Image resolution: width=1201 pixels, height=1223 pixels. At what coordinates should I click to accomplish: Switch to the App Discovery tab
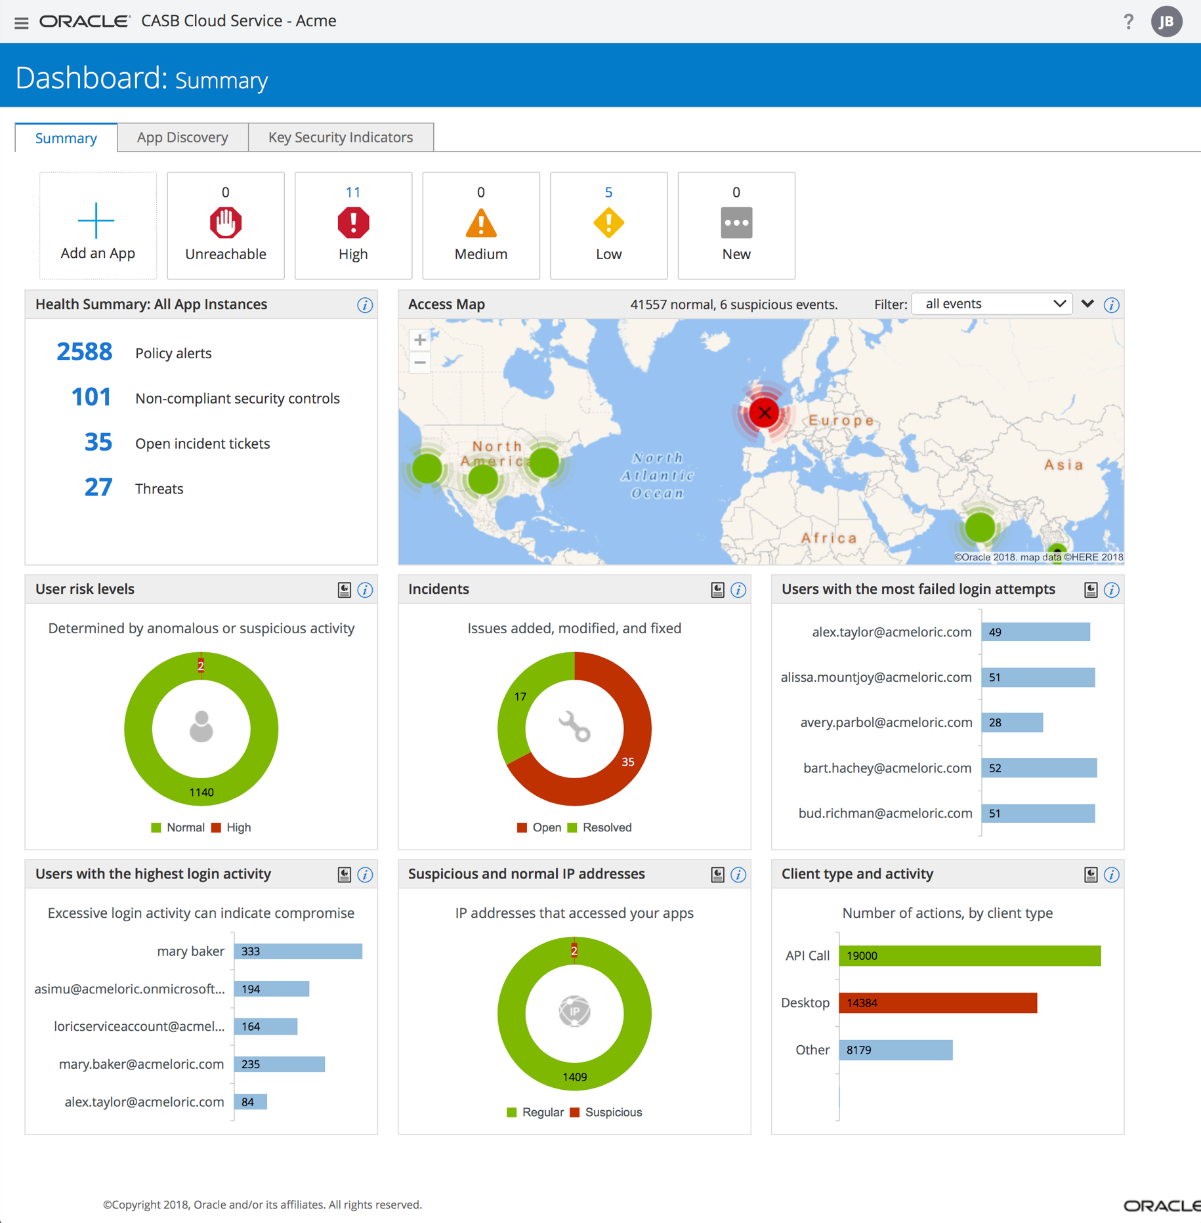tap(182, 137)
